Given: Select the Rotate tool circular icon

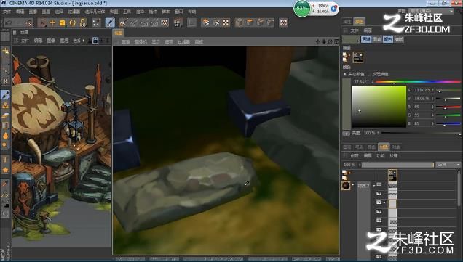Looking at the screenshot, I should (x=72, y=22).
